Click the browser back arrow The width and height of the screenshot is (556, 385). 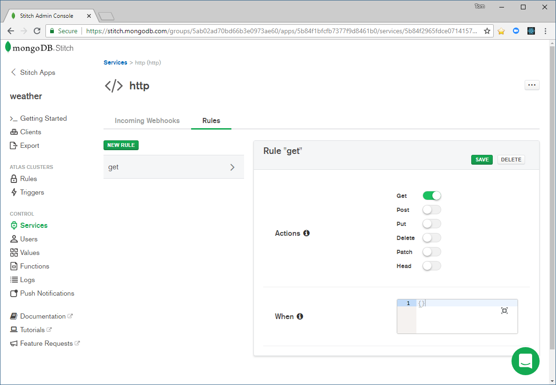pyautogui.click(x=11, y=31)
